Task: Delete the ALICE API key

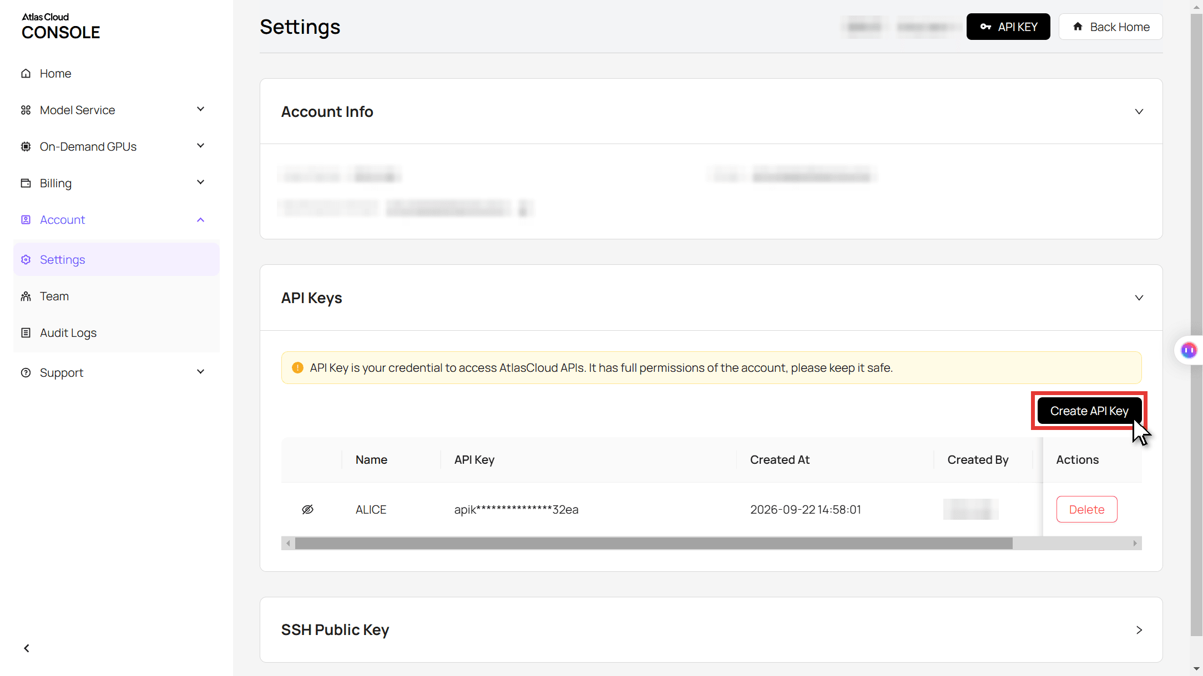Action: [1086, 509]
